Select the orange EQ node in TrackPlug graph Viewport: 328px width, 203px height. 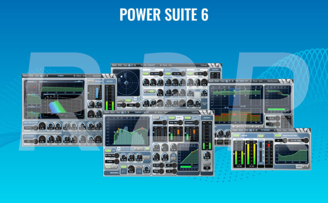(119, 129)
